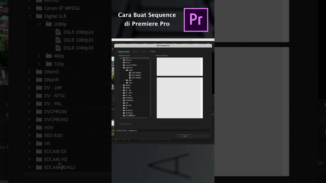
Task: Switch to the Settings tab
Action: [135, 52]
